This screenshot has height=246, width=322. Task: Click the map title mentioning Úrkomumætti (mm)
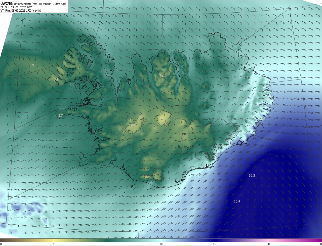(x=33, y=4)
